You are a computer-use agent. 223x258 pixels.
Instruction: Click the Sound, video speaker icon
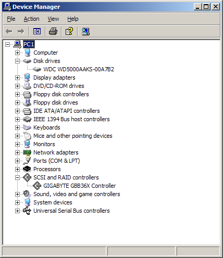pyautogui.click(x=27, y=194)
